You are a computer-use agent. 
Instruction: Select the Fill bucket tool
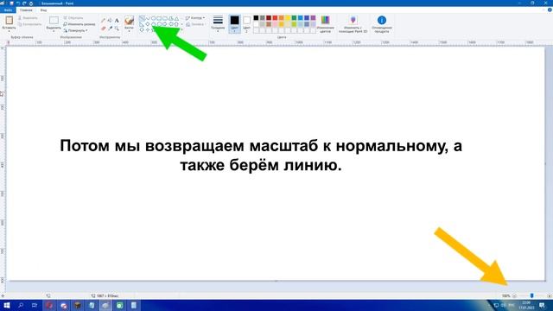pyautogui.click(x=110, y=21)
